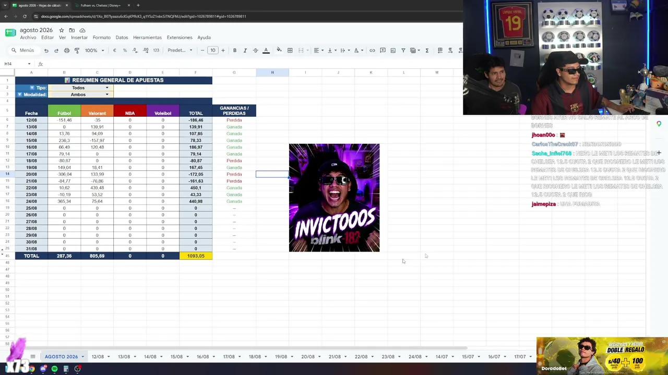
Task: Insert a link with the chain icon
Action: point(372,51)
